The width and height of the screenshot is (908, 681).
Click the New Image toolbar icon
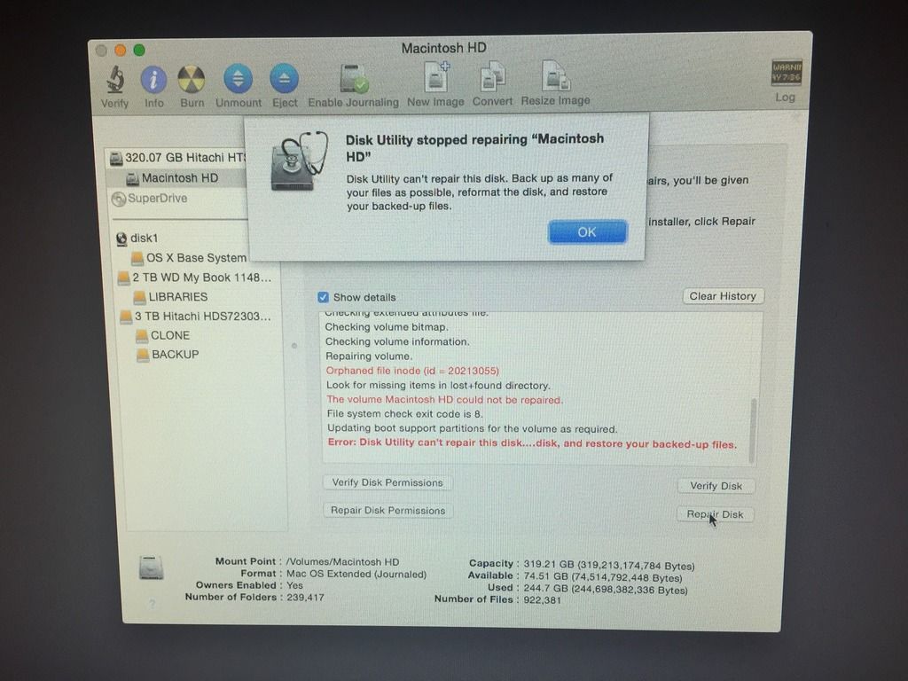435,77
